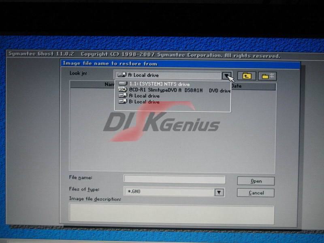This screenshot has width=324, height=243.
Task: Go up one folder level icon
Action: tap(247, 76)
